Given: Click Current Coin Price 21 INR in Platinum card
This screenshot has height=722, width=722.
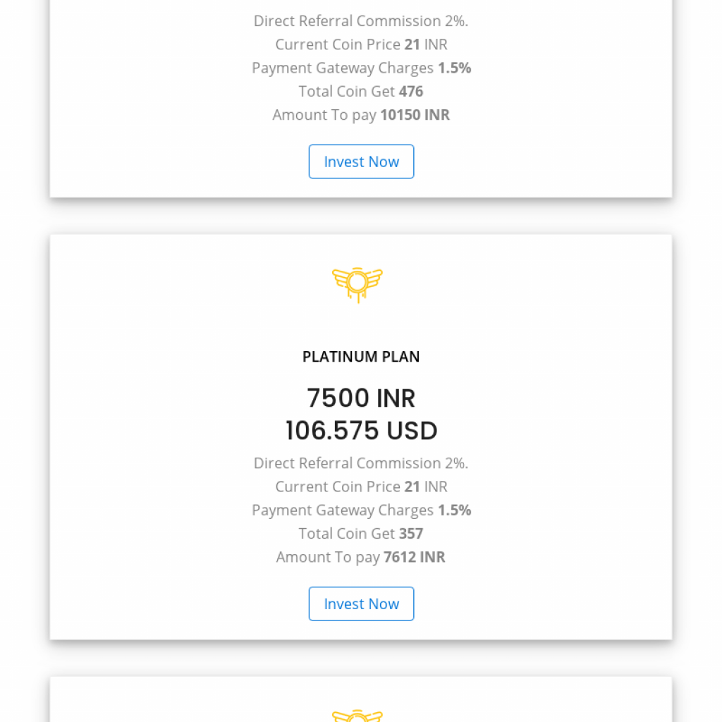Looking at the screenshot, I should [x=361, y=487].
